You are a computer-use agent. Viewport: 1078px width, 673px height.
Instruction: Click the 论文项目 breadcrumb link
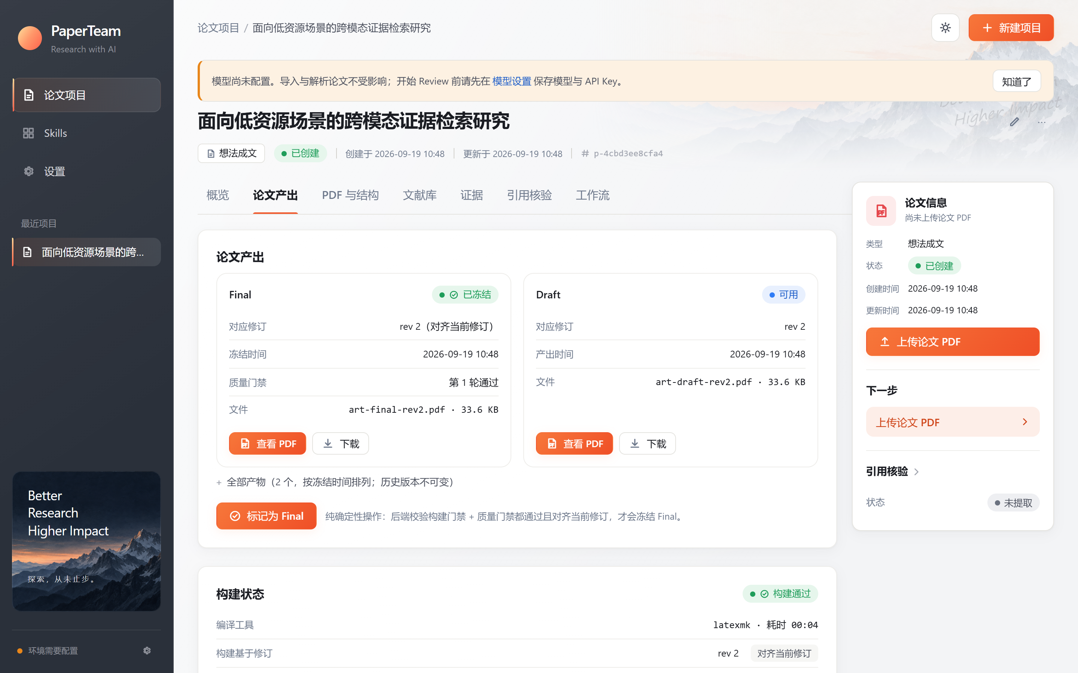(218, 28)
